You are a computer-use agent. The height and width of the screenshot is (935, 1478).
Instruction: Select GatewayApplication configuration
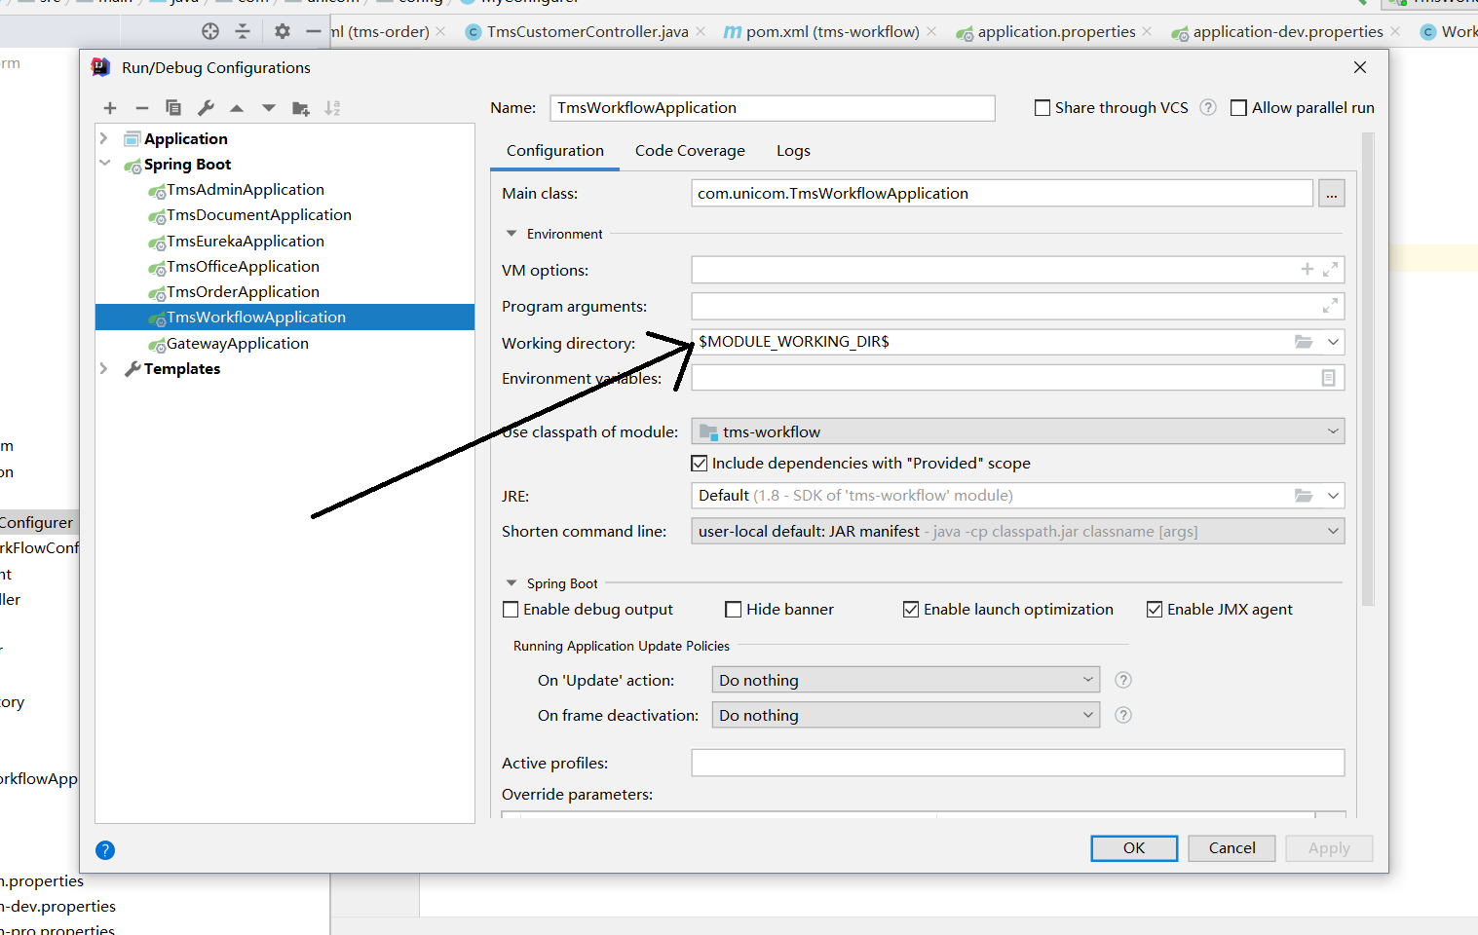(x=238, y=344)
